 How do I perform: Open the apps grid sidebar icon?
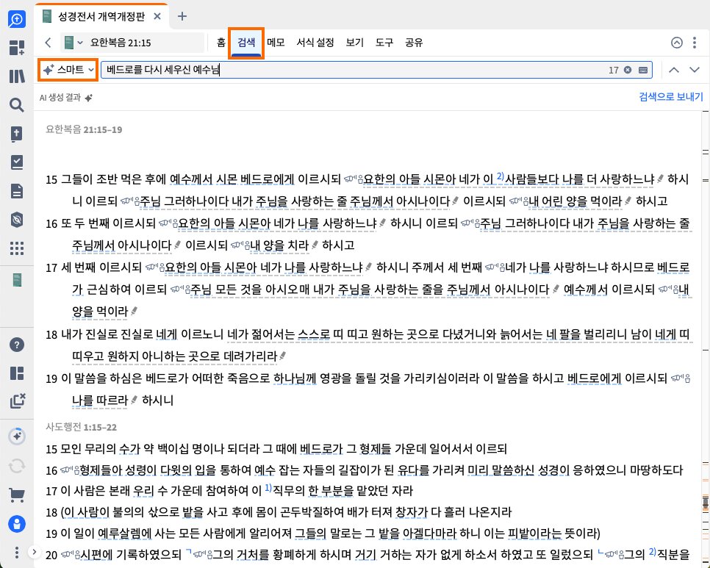pyautogui.click(x=17, y=248)
